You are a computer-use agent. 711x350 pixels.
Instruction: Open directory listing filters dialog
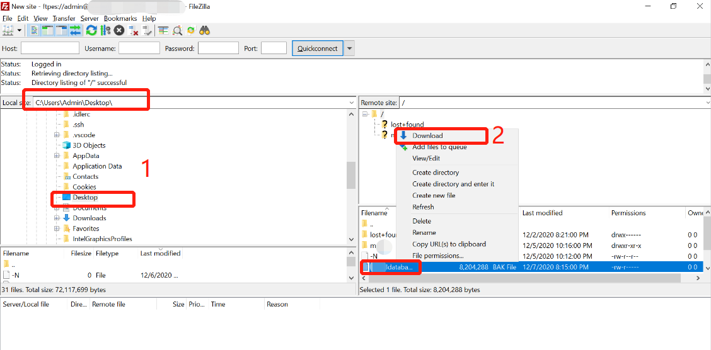coord(163,30)
